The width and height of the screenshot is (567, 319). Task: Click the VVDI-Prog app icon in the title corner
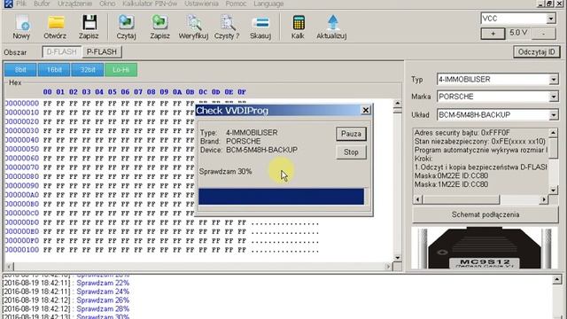pos(8,4)
